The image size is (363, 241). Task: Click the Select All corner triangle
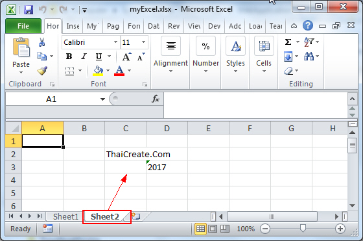coord(14,128)
